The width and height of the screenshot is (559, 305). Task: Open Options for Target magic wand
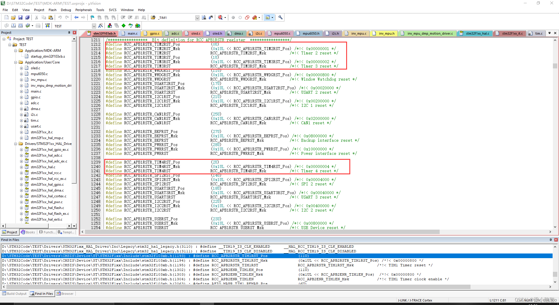click(x=100, y=26)
